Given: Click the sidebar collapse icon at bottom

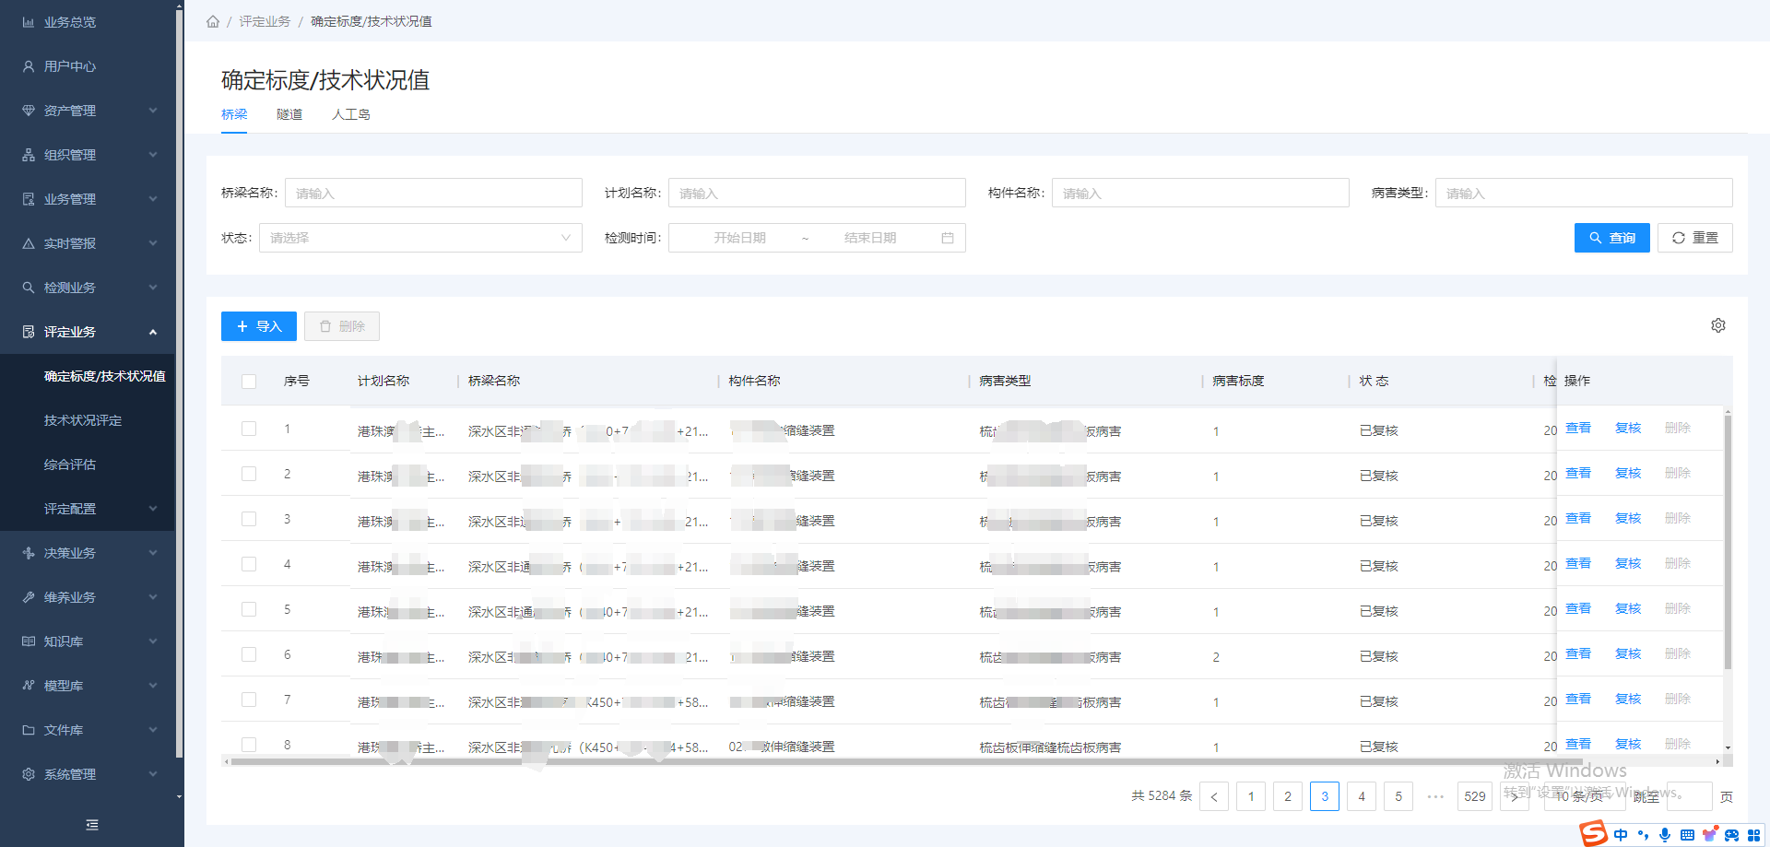Looking at the screenshot, I should 92,825.
